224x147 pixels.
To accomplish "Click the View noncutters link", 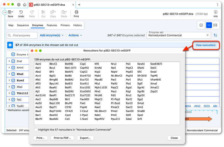I will tap(206, 45).
